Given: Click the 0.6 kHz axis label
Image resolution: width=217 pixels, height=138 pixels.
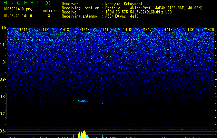Looking at the screenshot, I should tap(3, 131).
